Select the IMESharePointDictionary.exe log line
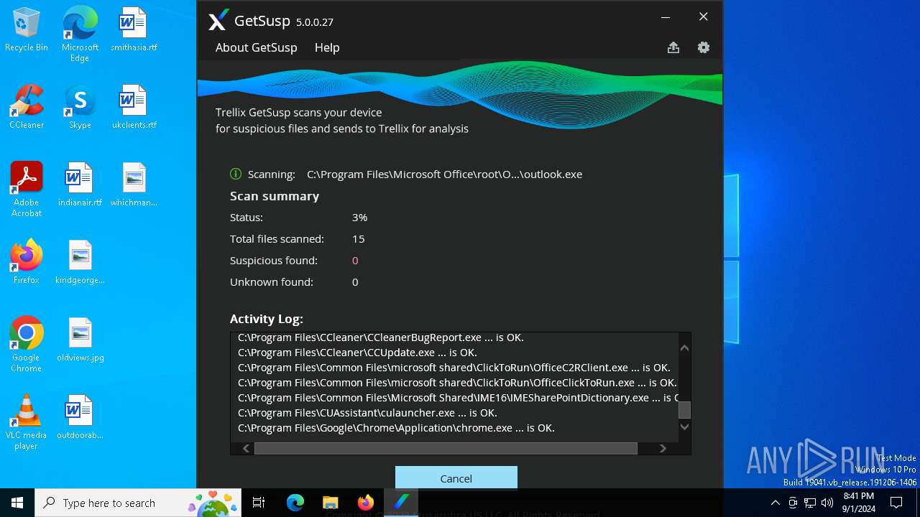Viewport: 920px width, 517px height. coord(458,398)
